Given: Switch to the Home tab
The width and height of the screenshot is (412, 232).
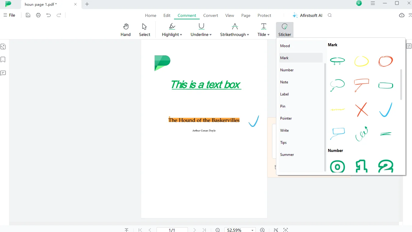Looking at the screenshot, I should tap(151, 15).
